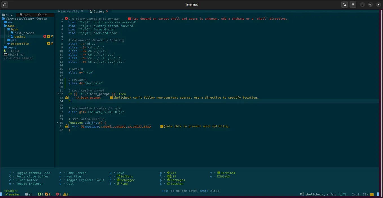The image size is (383, 198).
Task: Click the yellow scroll position indicator in the statusline
Action: 372,194
